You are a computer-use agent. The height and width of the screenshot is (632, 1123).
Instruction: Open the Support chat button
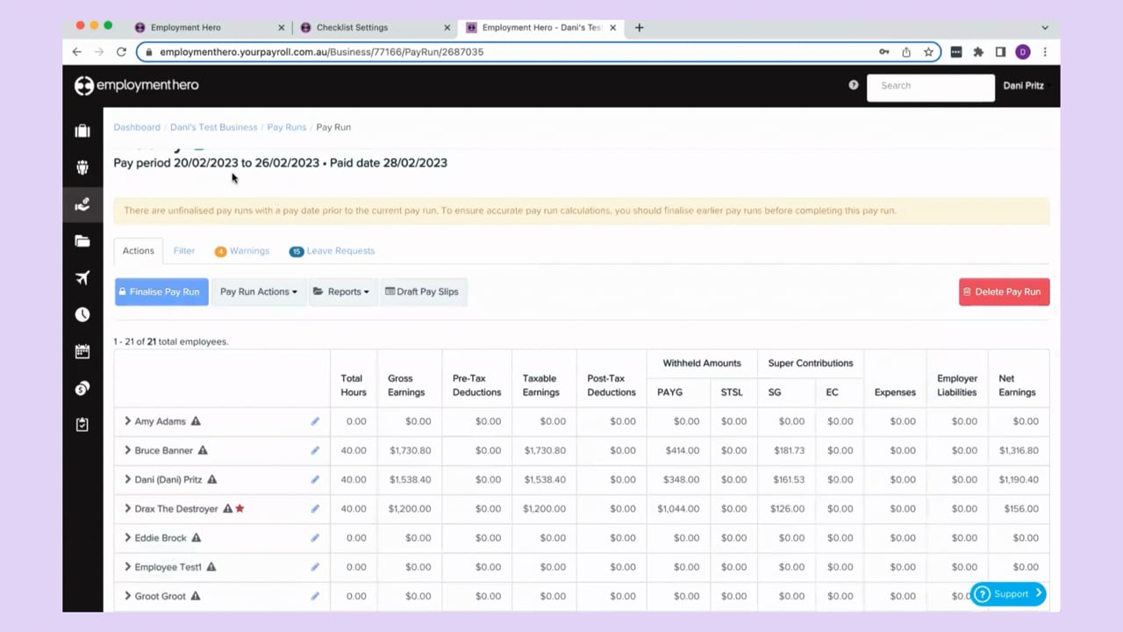[x=1008, y=594]
